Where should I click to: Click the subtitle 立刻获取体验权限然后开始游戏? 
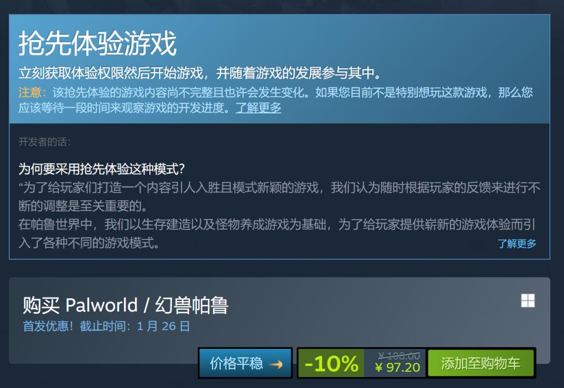[x=111, y=73]
